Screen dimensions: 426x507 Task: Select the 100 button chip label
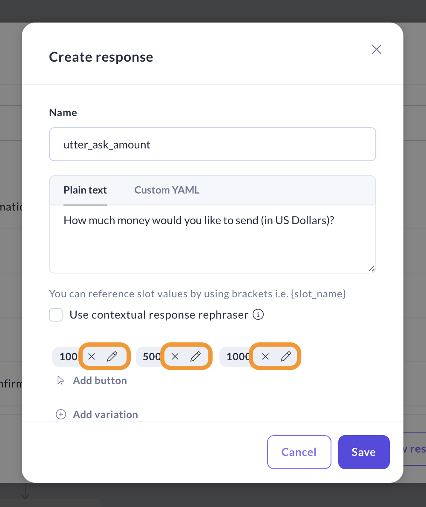tap(68, 356)
